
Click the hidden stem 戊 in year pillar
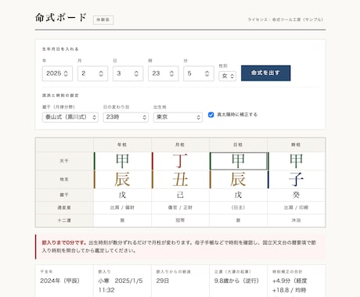(122, 195)
